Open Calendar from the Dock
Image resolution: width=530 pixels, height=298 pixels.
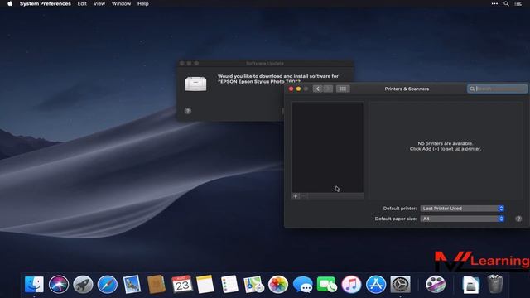point(182,284)
